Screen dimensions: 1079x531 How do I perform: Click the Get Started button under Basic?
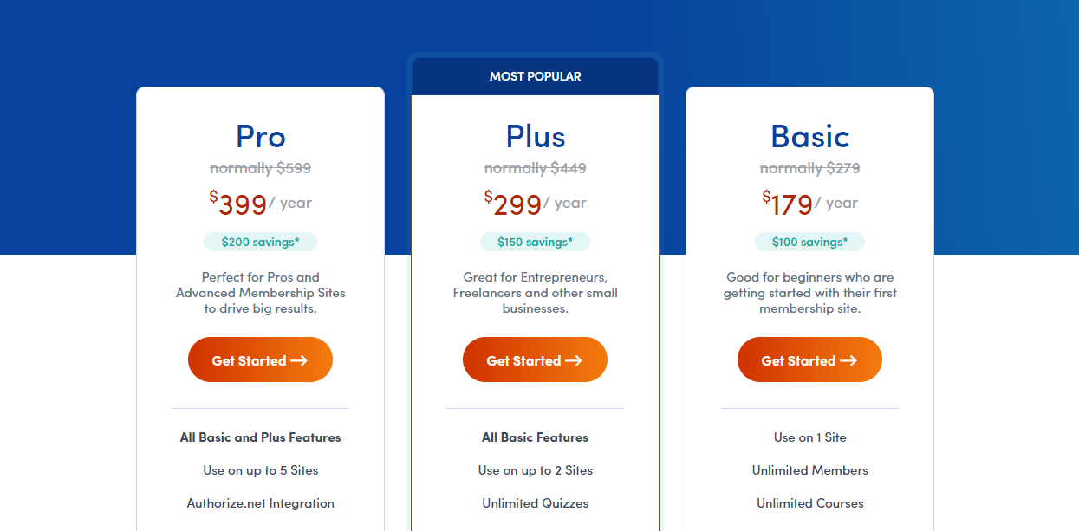point(809,359)
